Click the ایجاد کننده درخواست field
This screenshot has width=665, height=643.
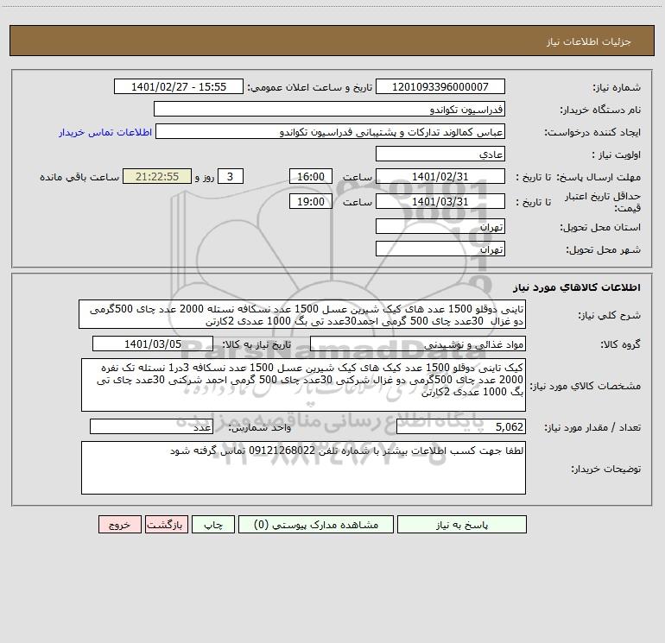(331, 131)
